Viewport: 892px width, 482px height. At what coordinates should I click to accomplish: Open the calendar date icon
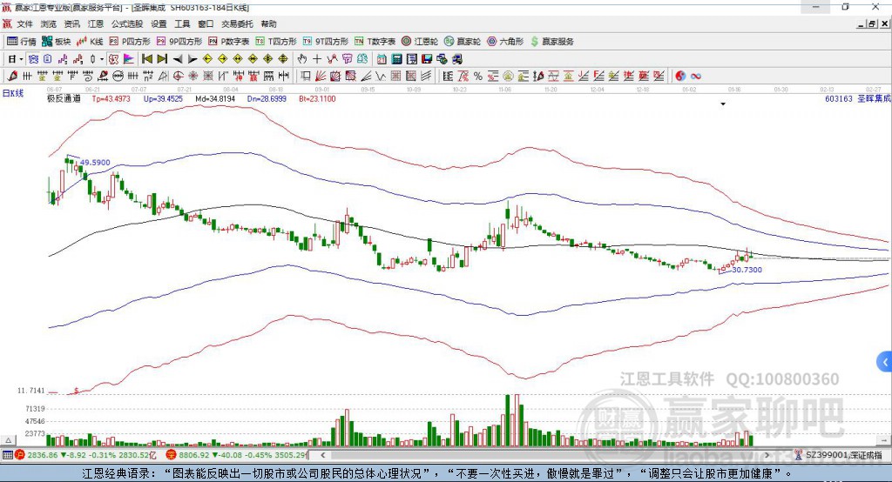[x=382, y=59]
